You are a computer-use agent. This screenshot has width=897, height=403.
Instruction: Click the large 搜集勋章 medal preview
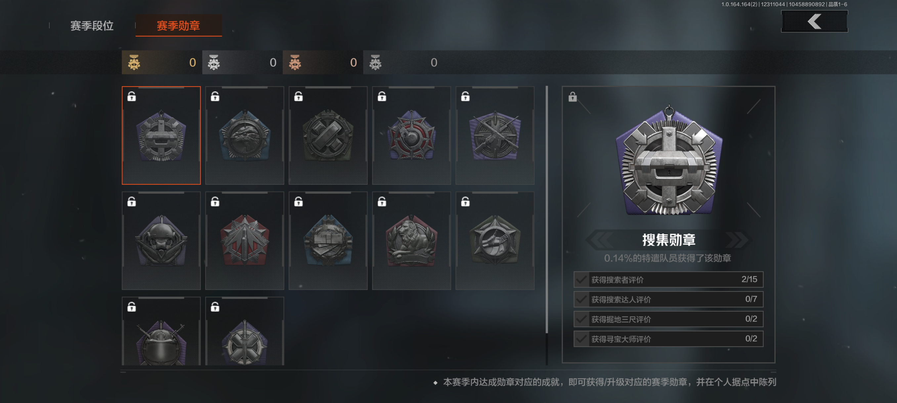[669, 160]
